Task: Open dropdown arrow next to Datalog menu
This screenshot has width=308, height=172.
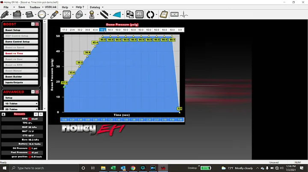Action: click(103, 7)
